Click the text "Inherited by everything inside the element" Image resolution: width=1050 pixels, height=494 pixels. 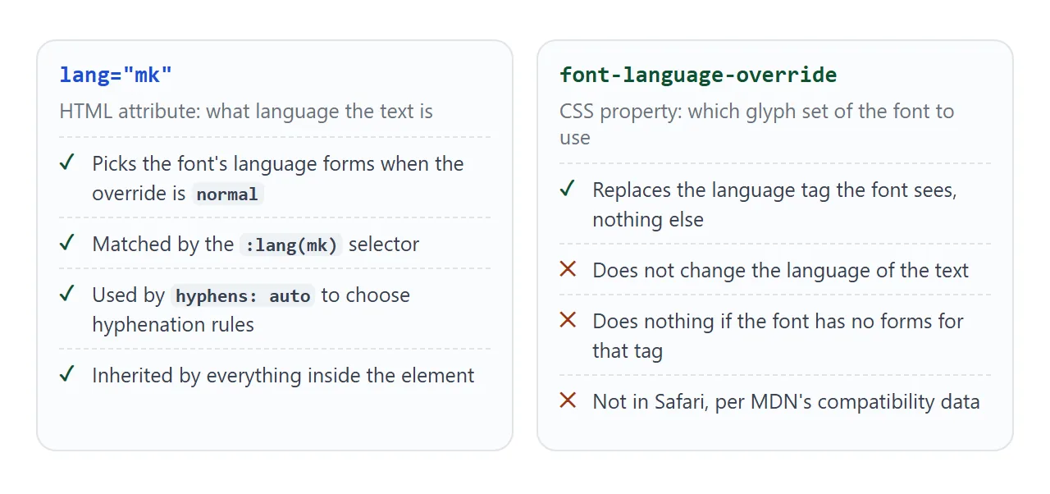(x=283, y=375)
